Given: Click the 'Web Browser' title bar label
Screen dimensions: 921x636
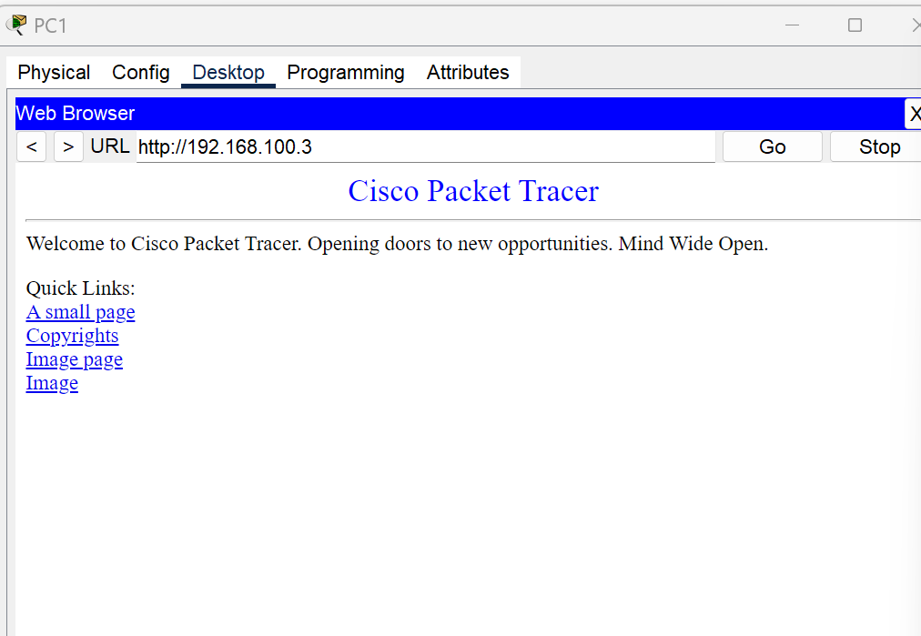Looking at the screenshot, I should coord(76,114).
